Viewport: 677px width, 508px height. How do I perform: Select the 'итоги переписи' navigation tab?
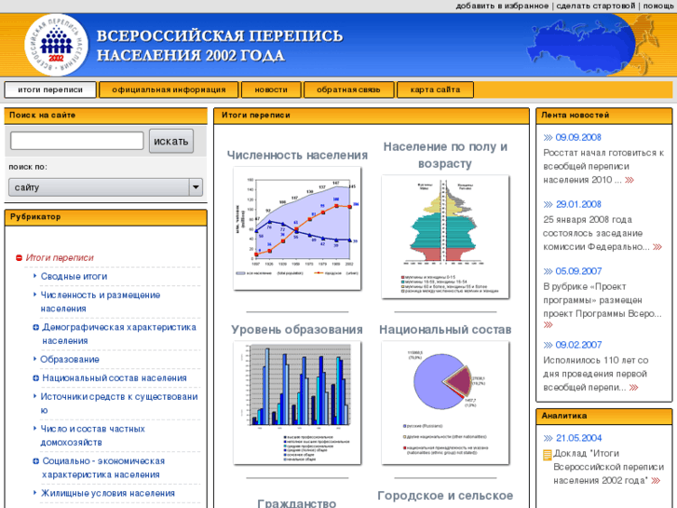tap(50, 89)
